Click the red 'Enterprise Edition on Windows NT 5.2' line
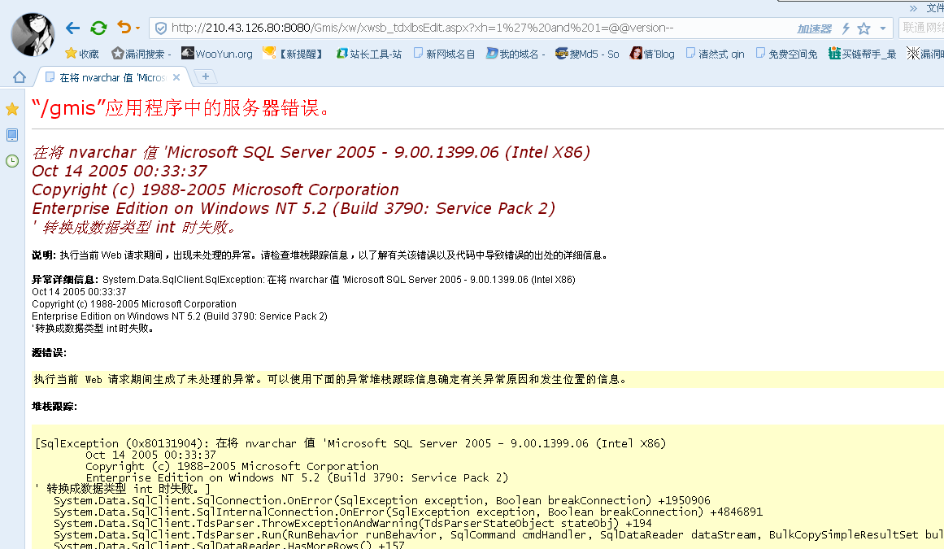Screen dimensions: 944x549 click(x=294, y=208)
